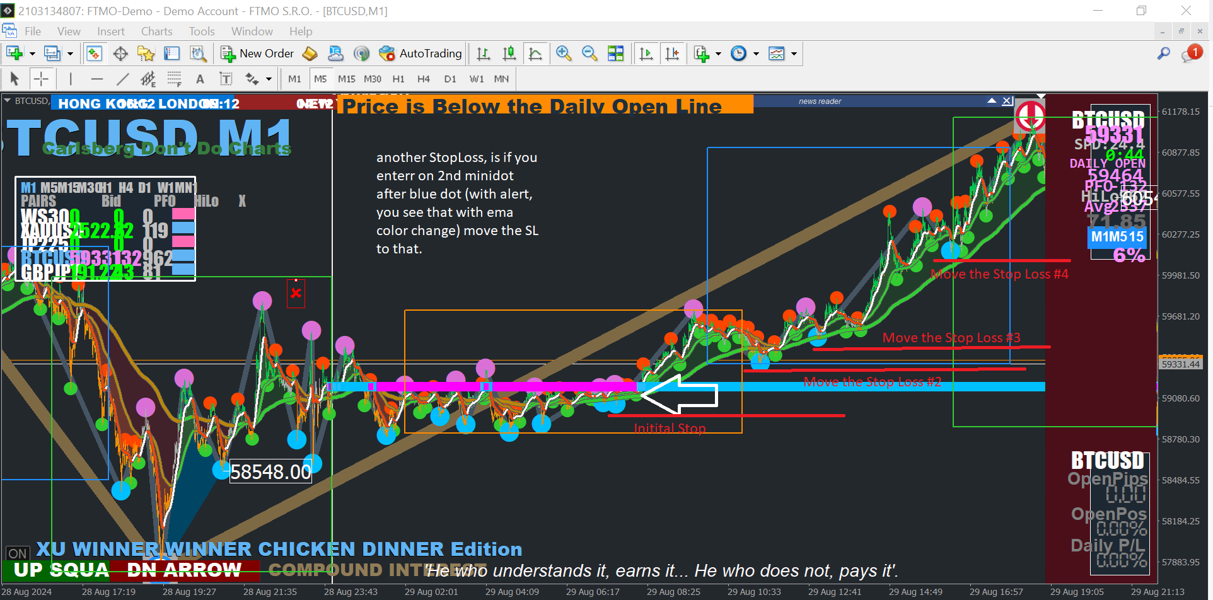Expand the New Chart dropdown arrow
The width and height of the screenshot is (1213, 600).
[x=32, y=54]
